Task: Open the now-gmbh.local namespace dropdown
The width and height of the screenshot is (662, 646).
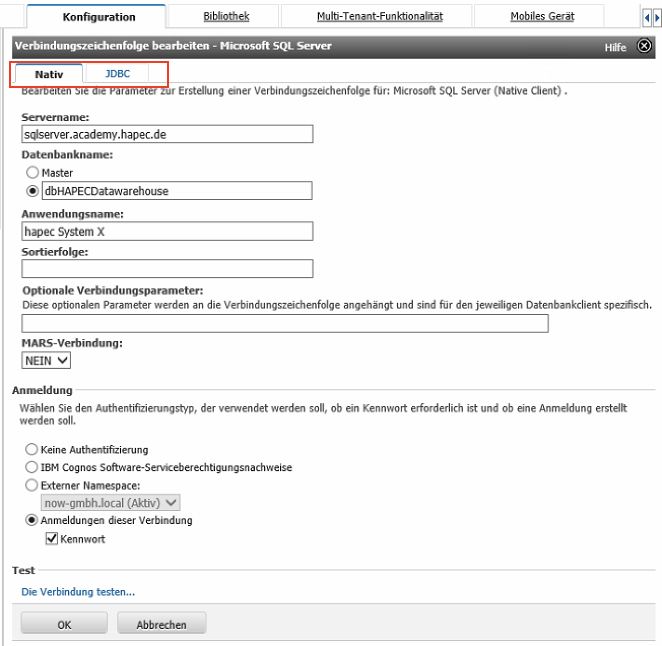Action: (110, 503)
